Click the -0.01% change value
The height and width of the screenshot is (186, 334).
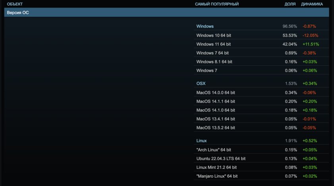pos(309,119)
